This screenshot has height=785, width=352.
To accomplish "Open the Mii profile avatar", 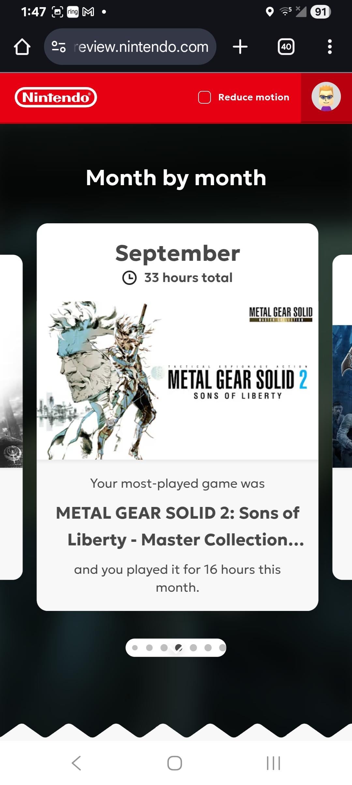I will click(326, 97).
